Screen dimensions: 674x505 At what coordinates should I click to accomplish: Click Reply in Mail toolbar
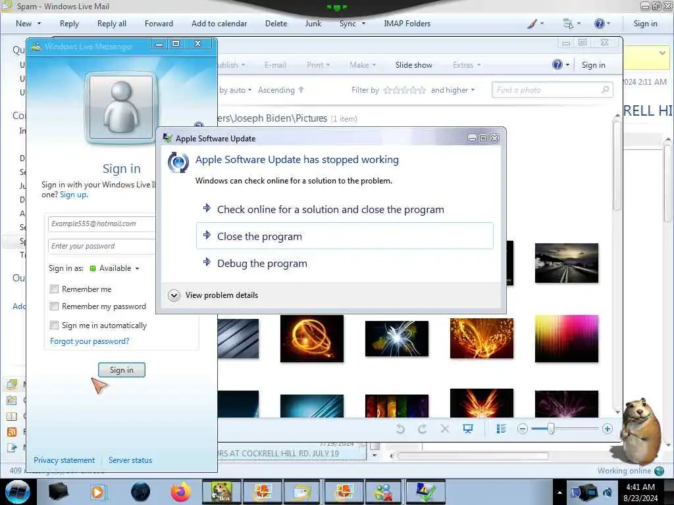[x=69, y=24]
